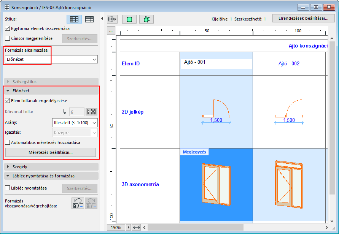Undo formatting with the left B/ icon
Viewport: 339px width, 234px height.
[x=78, y=203]
